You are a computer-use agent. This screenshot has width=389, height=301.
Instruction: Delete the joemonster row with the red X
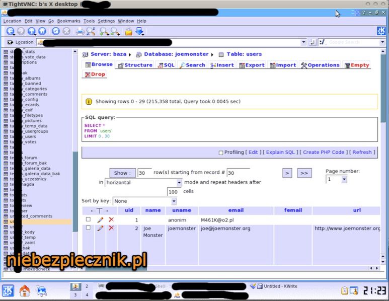[111, 228]
